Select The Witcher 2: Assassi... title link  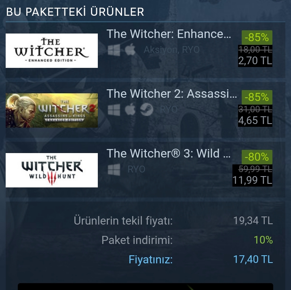pos(172,94)
